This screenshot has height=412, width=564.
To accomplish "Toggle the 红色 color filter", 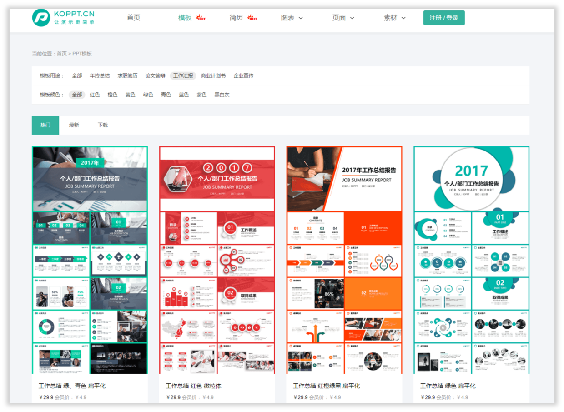I will coord(95,95).
